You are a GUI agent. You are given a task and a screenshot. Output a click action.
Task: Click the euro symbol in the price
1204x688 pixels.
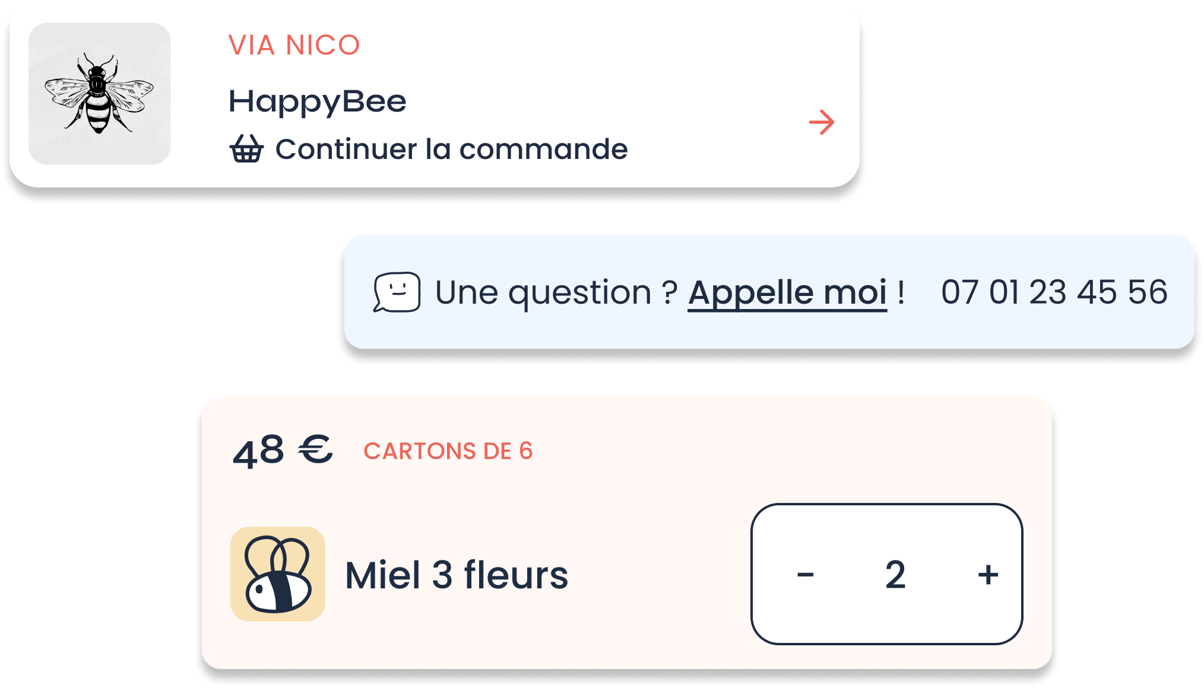point(315,450)
